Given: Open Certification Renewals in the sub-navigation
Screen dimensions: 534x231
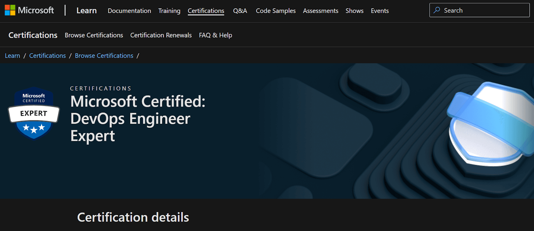Looking at the screenshot, I should [x=161, y=35].
